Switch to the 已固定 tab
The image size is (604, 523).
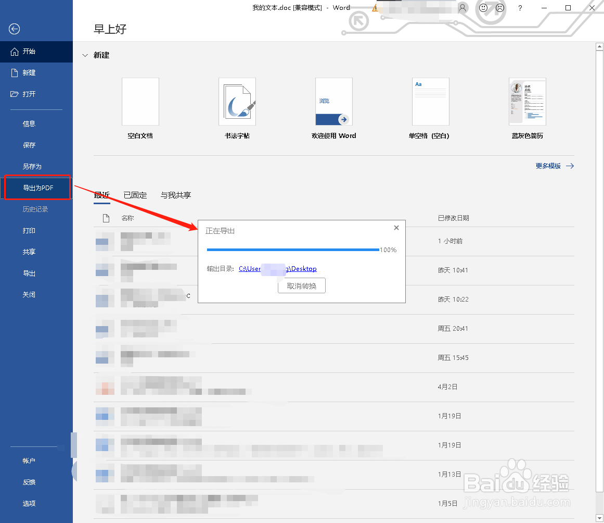click(x=135, y=195)
